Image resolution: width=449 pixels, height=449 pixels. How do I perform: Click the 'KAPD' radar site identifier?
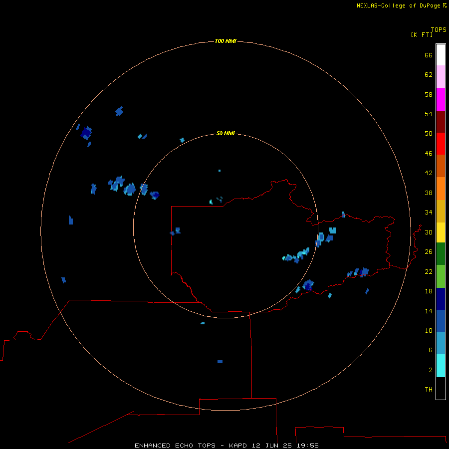tap(239, 446)
